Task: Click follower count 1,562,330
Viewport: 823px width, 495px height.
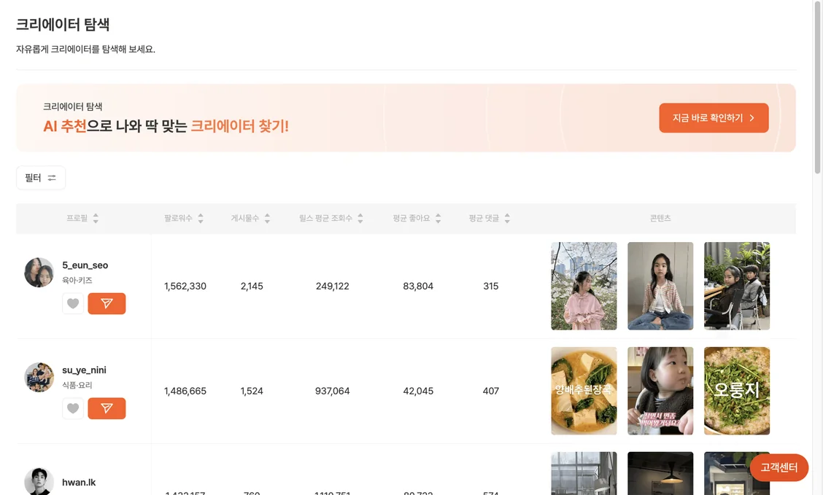Action: point(185,287)
